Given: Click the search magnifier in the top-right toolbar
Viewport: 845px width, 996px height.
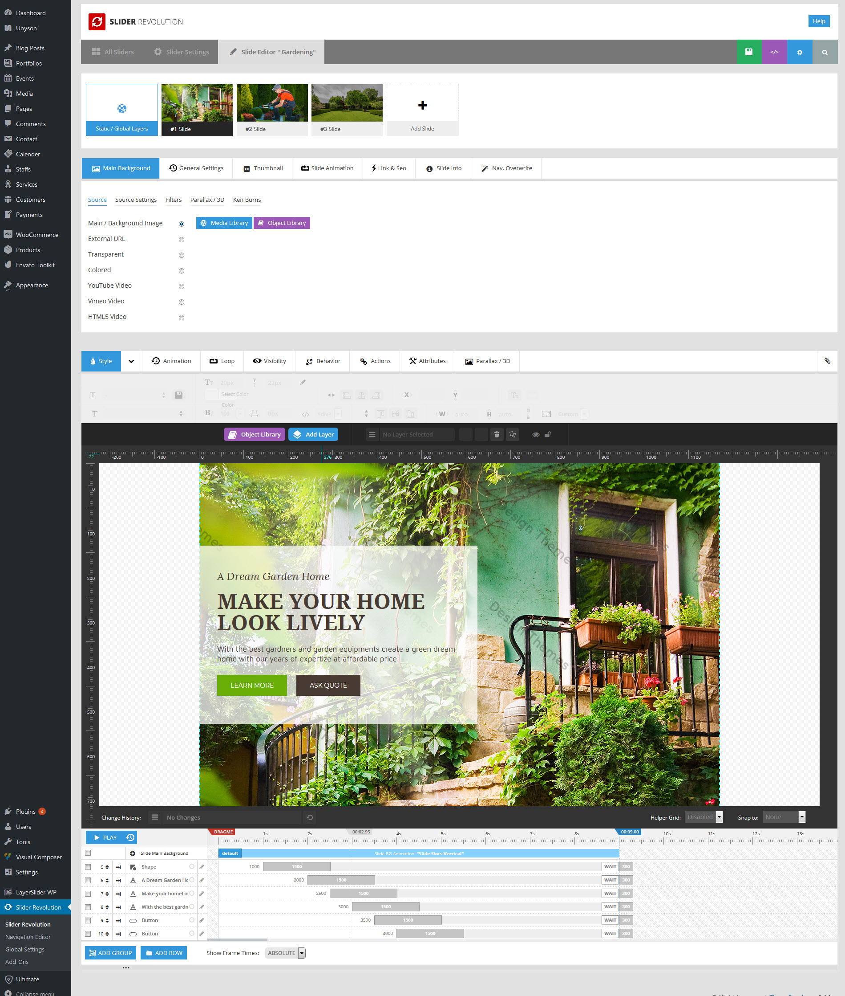Looking at the screenshot, I should (825, 52).
